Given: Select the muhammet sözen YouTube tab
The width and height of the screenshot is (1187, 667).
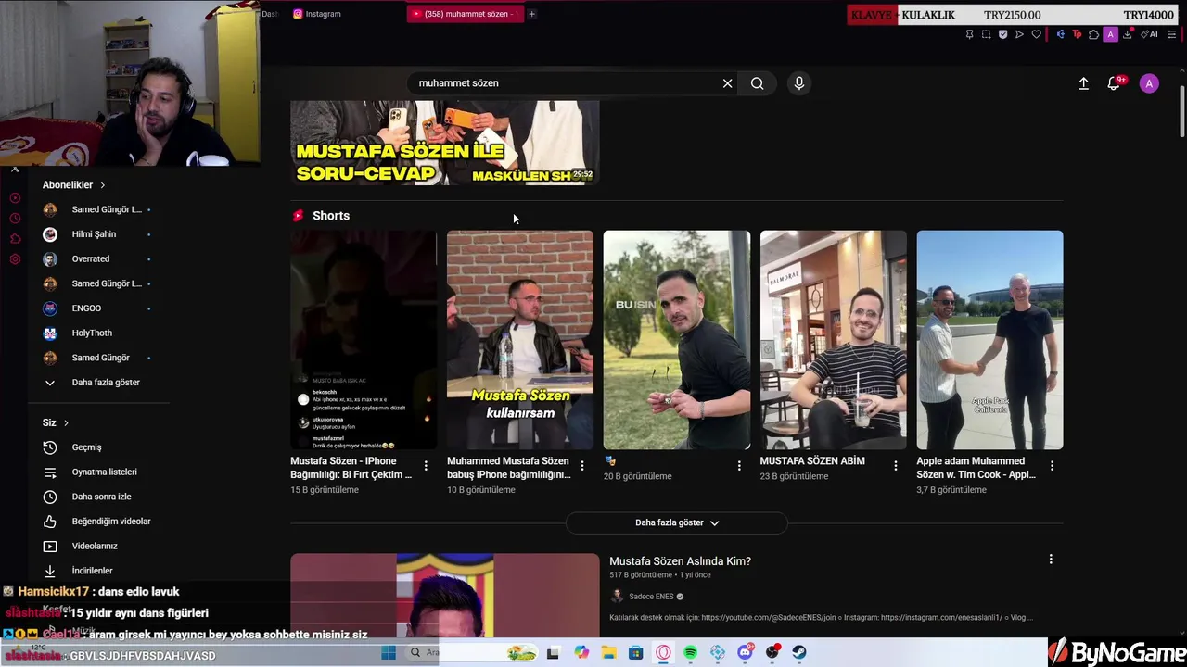Looking at the screenshot, I should pyautogui.click(x=464, y=14).
